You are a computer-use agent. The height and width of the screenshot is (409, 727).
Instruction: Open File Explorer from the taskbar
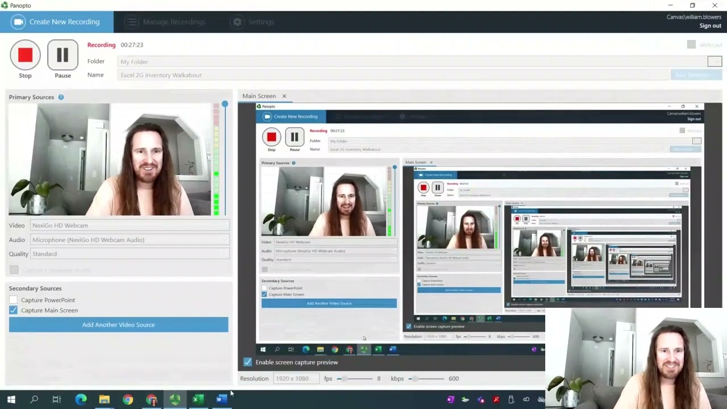[105, 399]
